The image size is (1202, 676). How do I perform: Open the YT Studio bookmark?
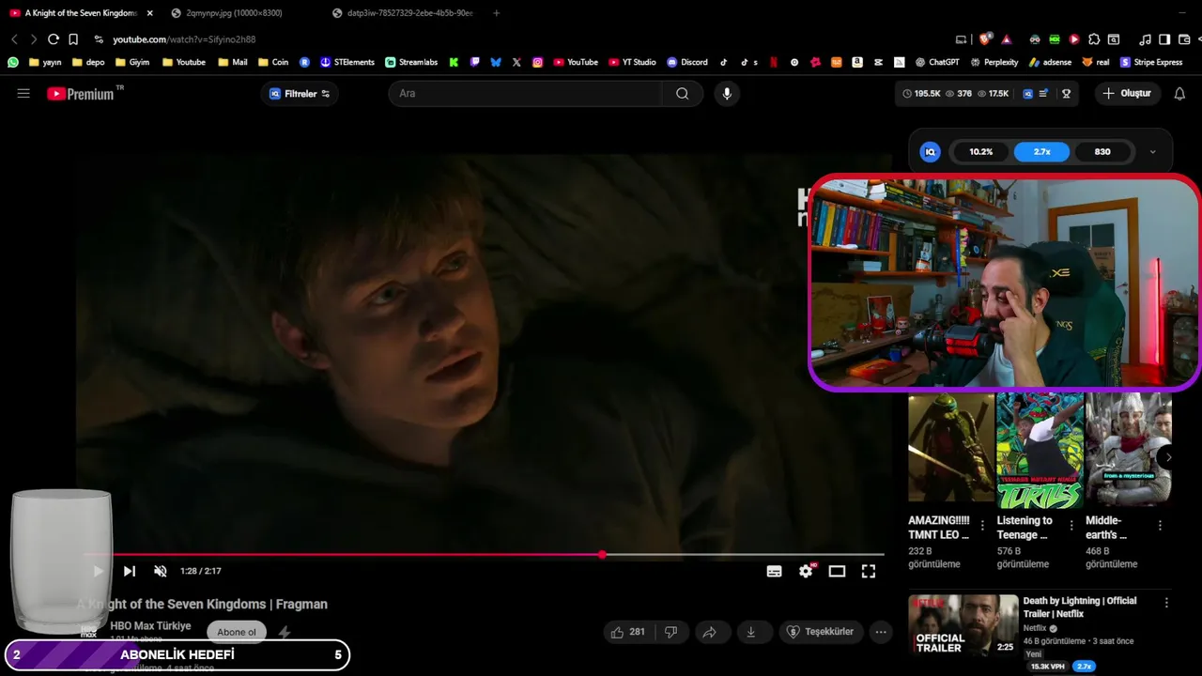(632, 62)
